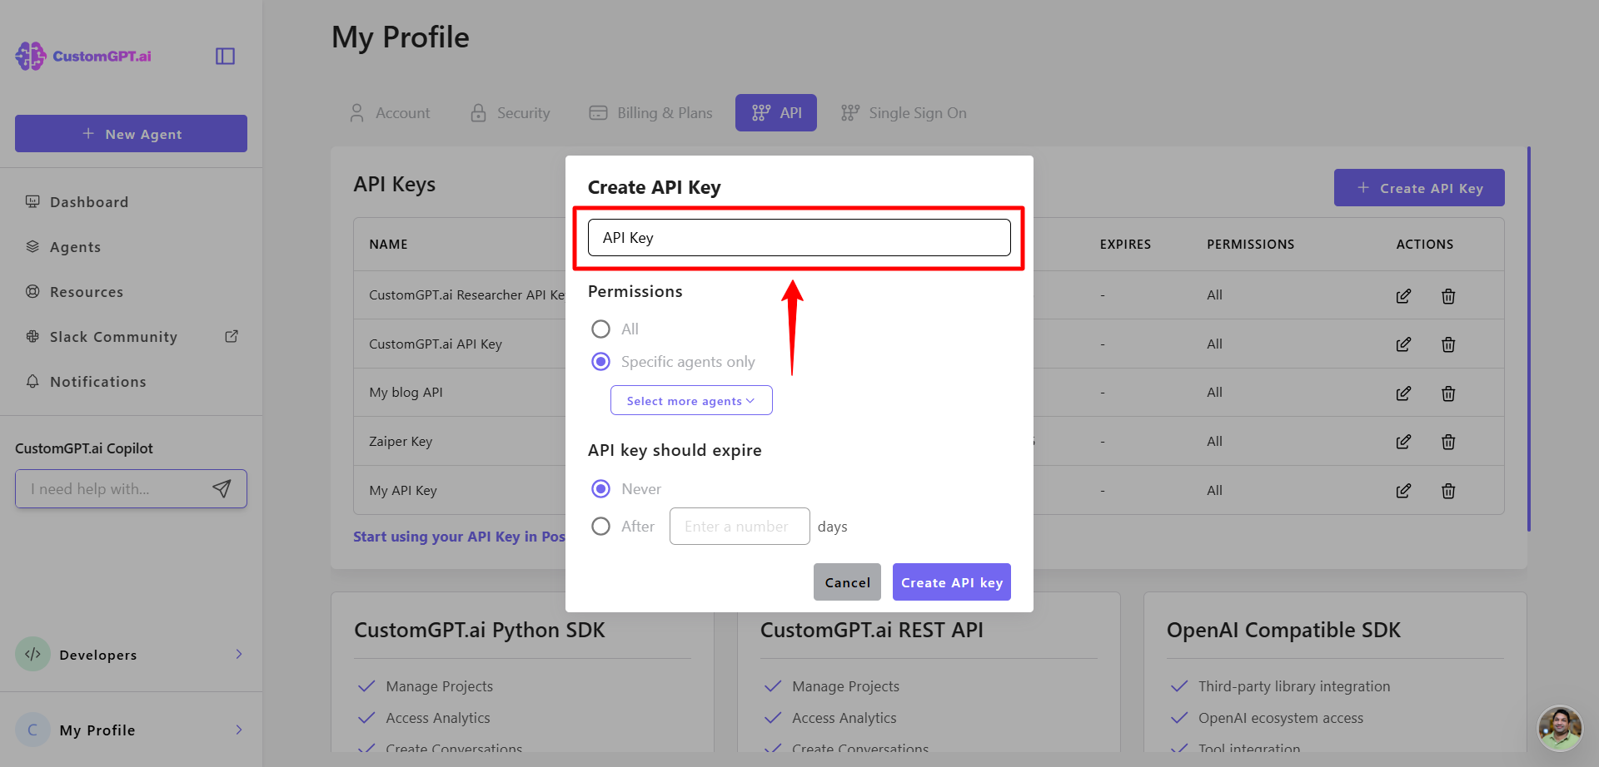Screen dimensions: 1599x767
Task: Expand the My Profile menu chevron
Action: pyautogui.click(x=239, y=730)
